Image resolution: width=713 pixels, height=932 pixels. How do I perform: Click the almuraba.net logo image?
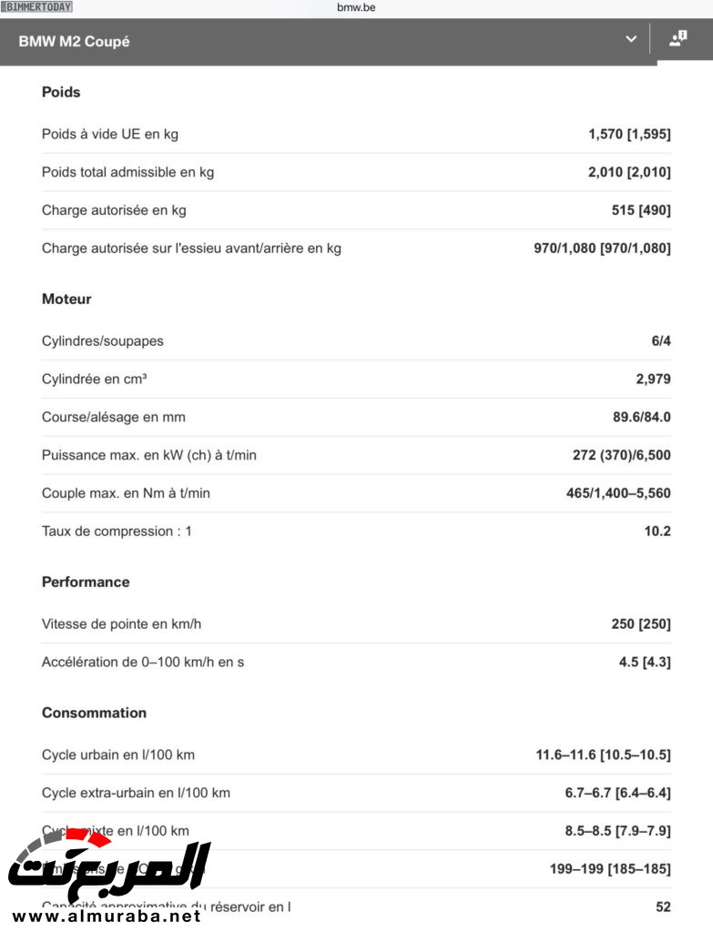(109, 869)
